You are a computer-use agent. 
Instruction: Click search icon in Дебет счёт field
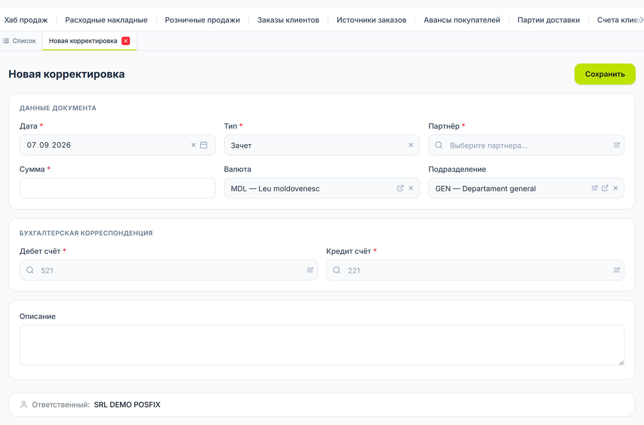point(30,270)
